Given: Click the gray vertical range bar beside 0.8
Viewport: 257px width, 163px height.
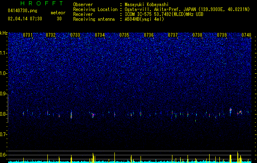Looking at the screenshot, I should click(8, 108).
